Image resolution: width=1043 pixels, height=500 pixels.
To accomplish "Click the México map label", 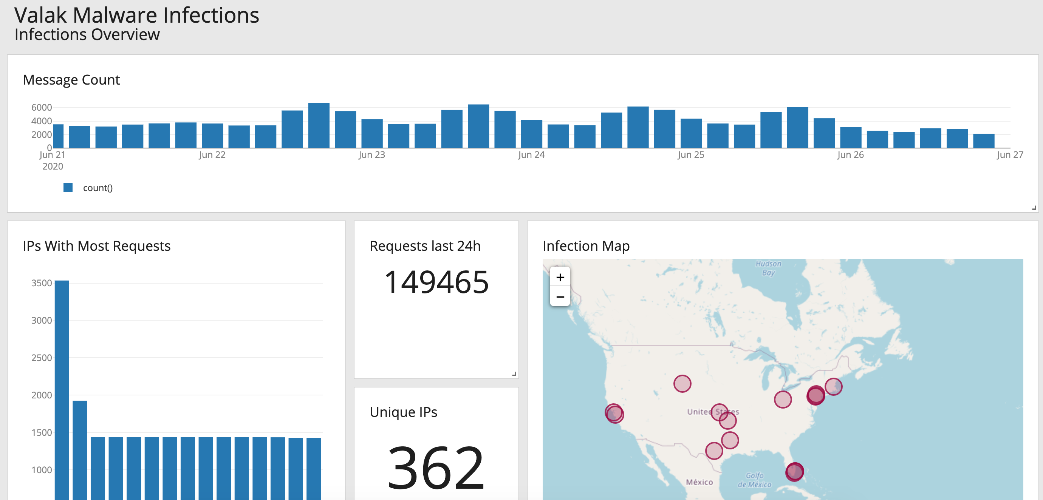I will pos(699,482).
